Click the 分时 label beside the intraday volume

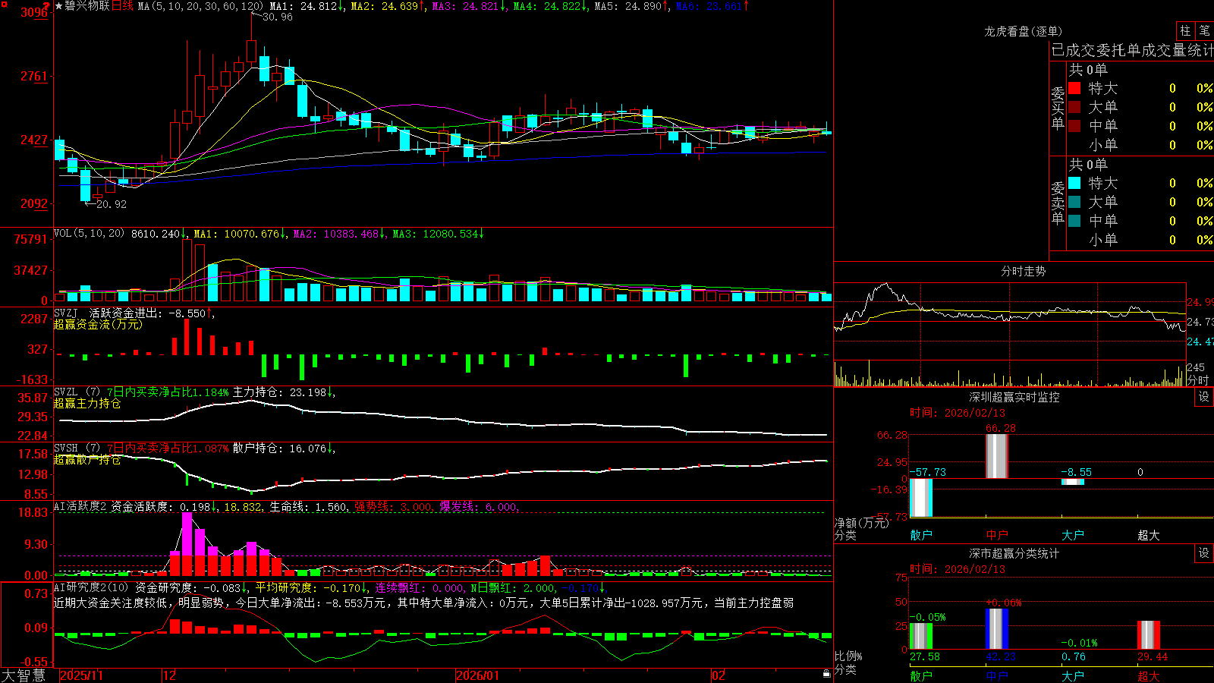[1198, 379]
